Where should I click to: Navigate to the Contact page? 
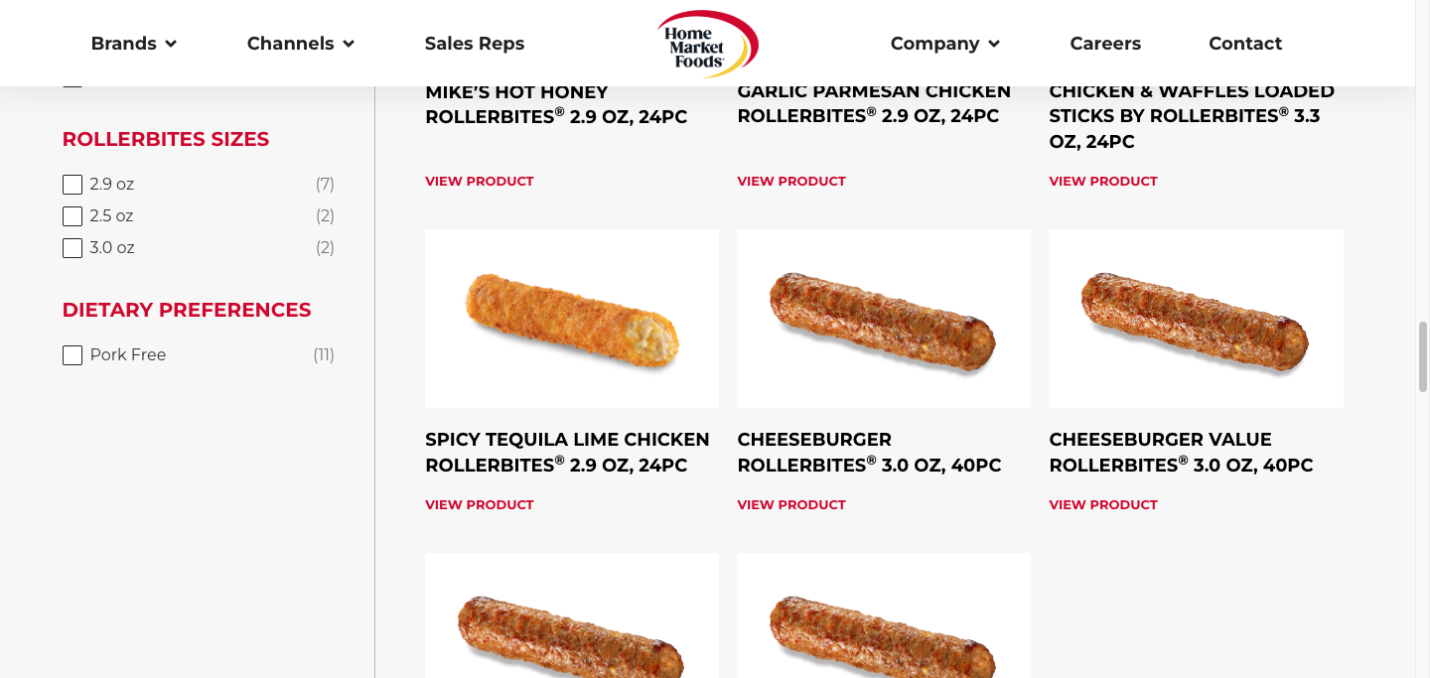click(1245, 44)
